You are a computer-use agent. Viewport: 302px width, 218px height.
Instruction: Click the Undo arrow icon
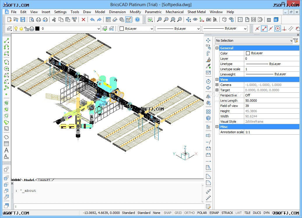pos(92,20)
